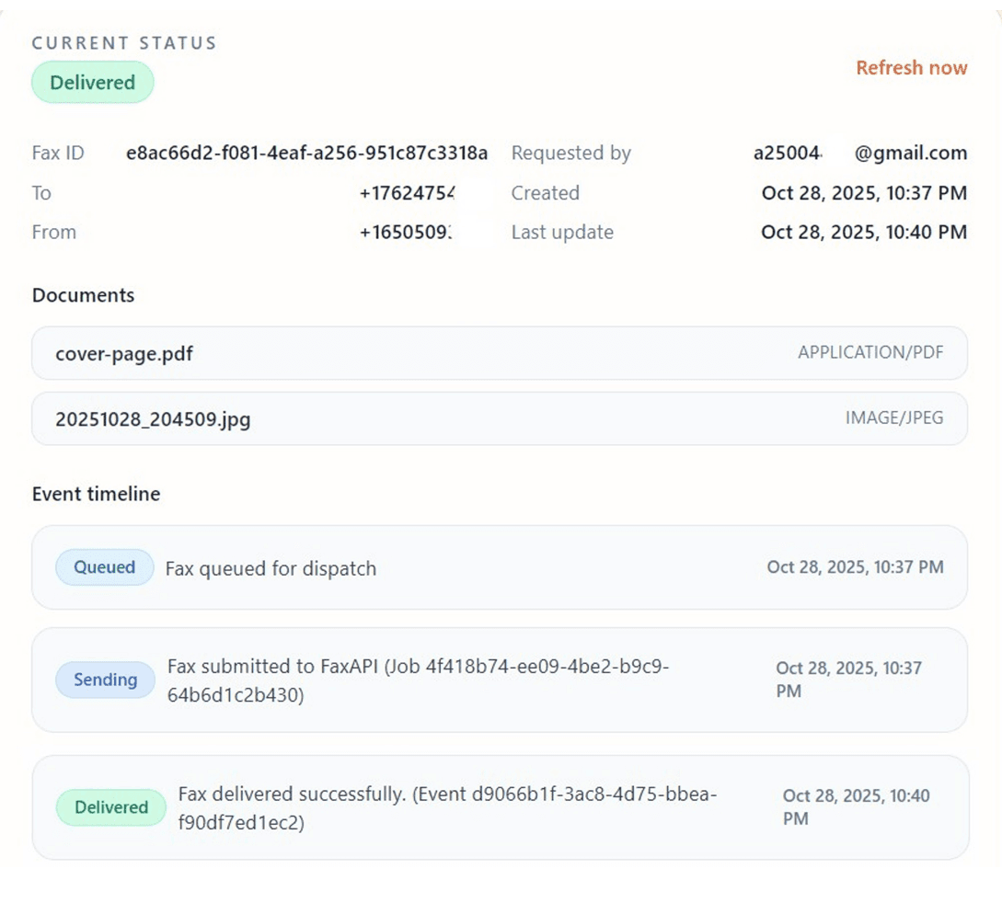Screen dimensions: 1002x903
Task: Click the Last update timestamp value
Action: tap(863, 233)
